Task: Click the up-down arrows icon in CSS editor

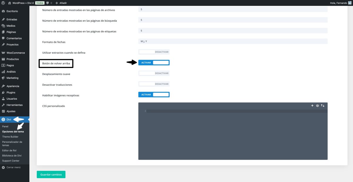Action: click(323, 106)
